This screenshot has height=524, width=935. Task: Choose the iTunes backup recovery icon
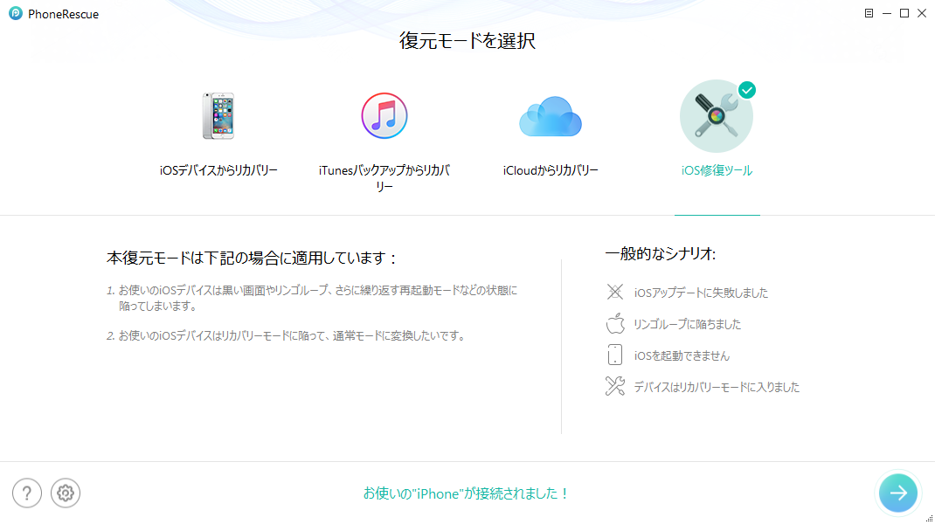pyautogui.click(x=384, y=116)
